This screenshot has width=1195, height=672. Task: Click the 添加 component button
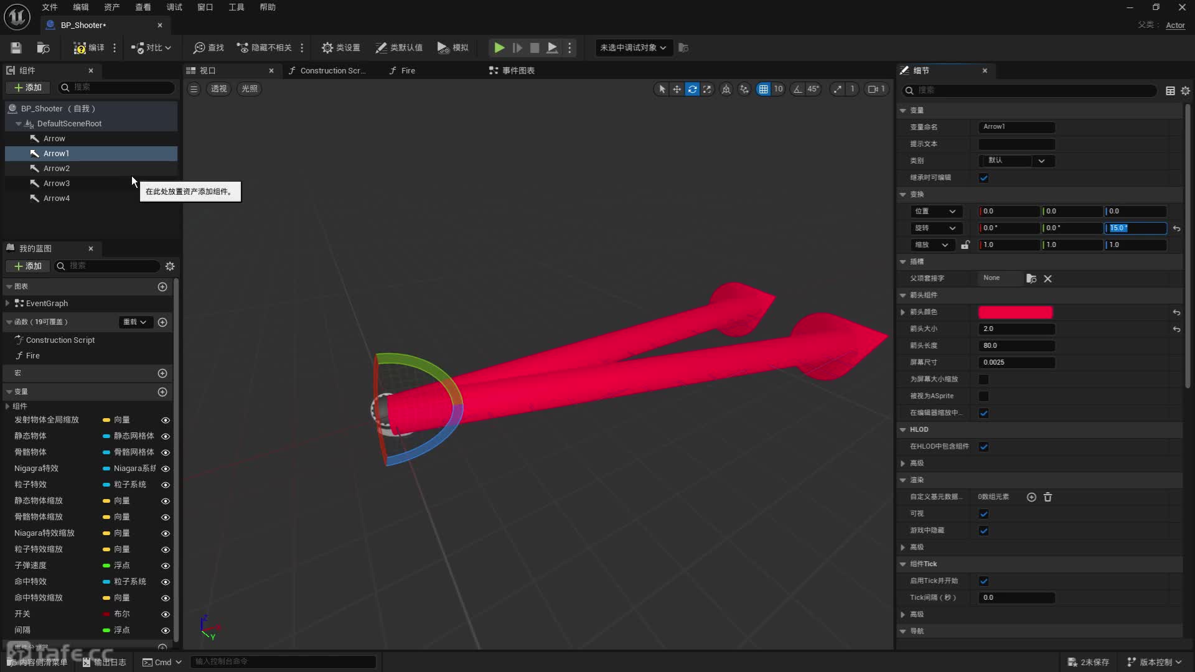point(28,88)
